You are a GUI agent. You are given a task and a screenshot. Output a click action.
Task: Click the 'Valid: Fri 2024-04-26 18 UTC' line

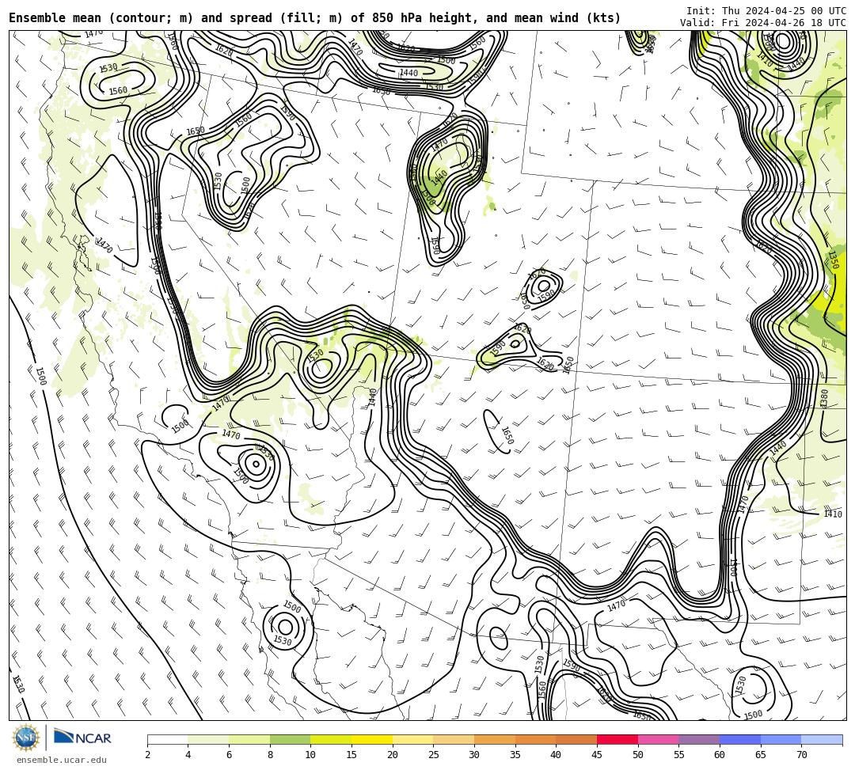[x=763, y=23]
